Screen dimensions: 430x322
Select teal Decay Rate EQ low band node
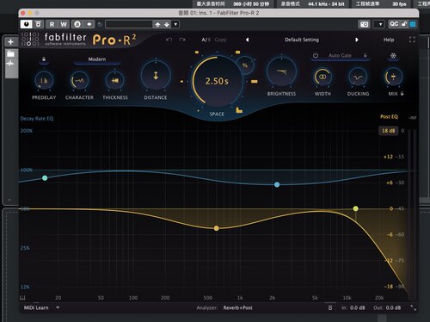[x=45, y=178]
